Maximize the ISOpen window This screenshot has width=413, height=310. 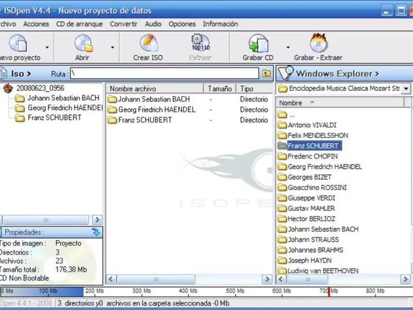(x=401, y=10)
